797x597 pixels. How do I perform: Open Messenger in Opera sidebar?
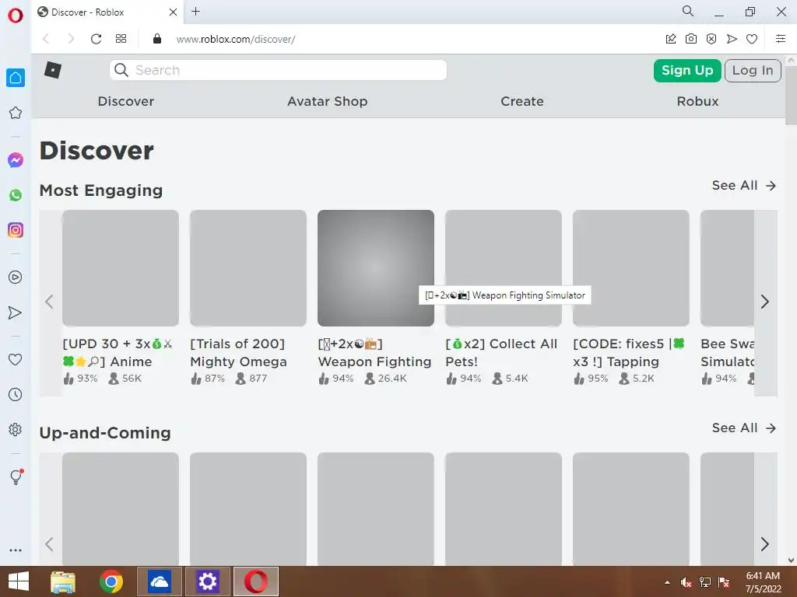pos(16,160)
